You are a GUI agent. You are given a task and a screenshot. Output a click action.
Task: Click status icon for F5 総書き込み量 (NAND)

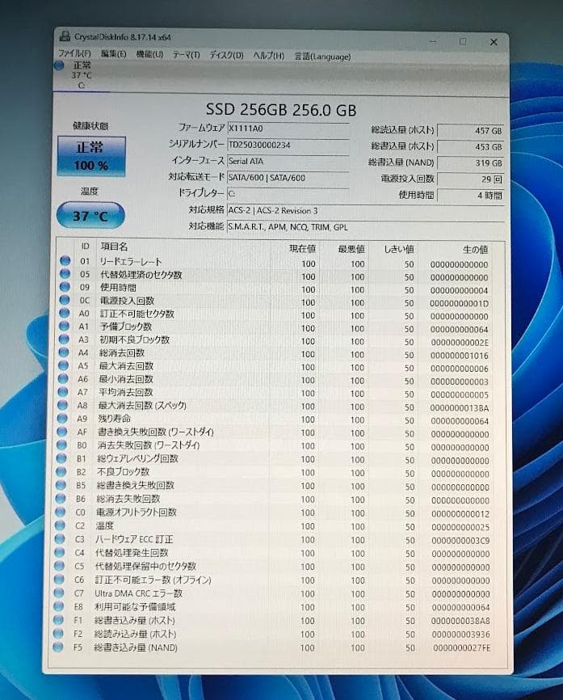pyautogui.click(x=58, y=647)
